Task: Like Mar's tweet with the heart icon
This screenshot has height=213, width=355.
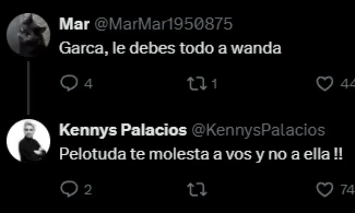Action: 325,83
